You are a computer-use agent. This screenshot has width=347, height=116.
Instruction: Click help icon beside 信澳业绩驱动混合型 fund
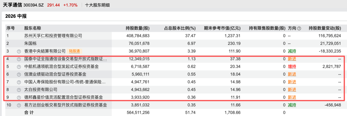coord(19,74)
